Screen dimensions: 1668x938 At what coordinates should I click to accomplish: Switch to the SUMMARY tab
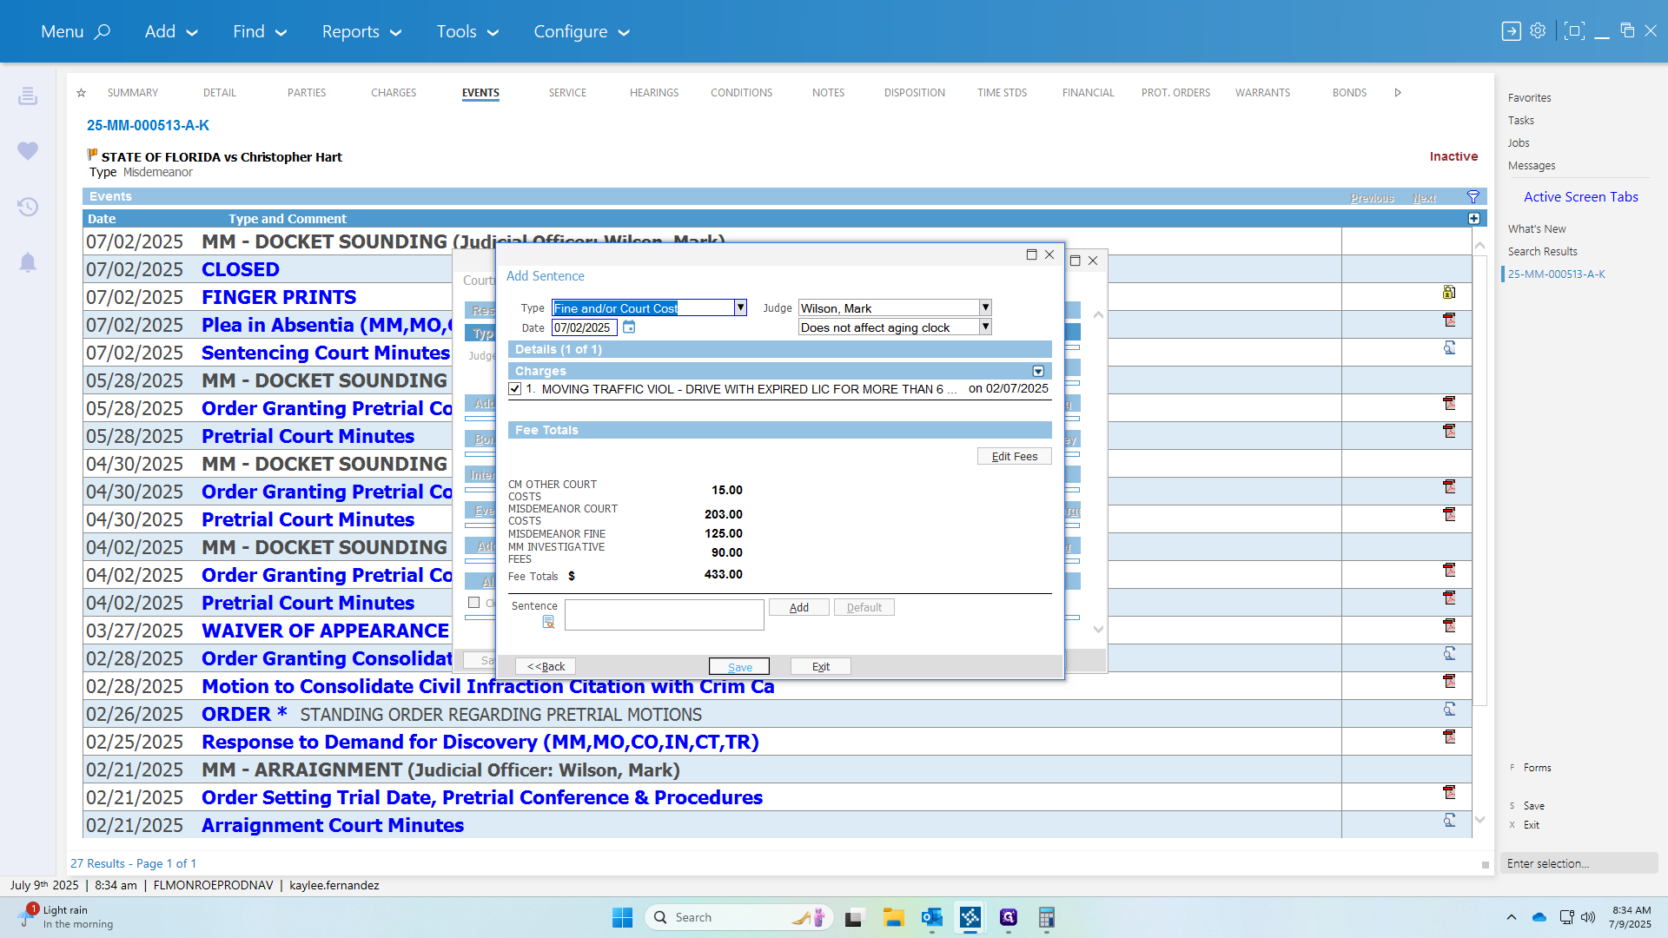[133, 92]
